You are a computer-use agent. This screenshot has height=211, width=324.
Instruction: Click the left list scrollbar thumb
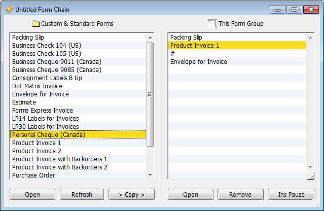150,94
